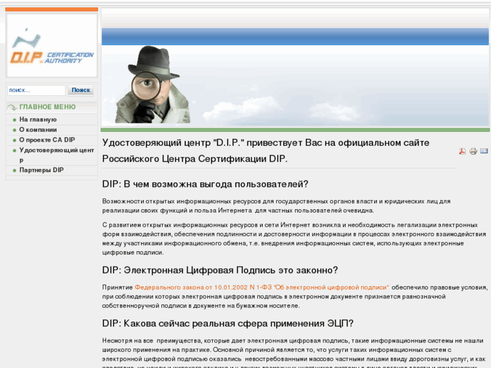Open the Партнеры DIP menu item

click(41, 170)
